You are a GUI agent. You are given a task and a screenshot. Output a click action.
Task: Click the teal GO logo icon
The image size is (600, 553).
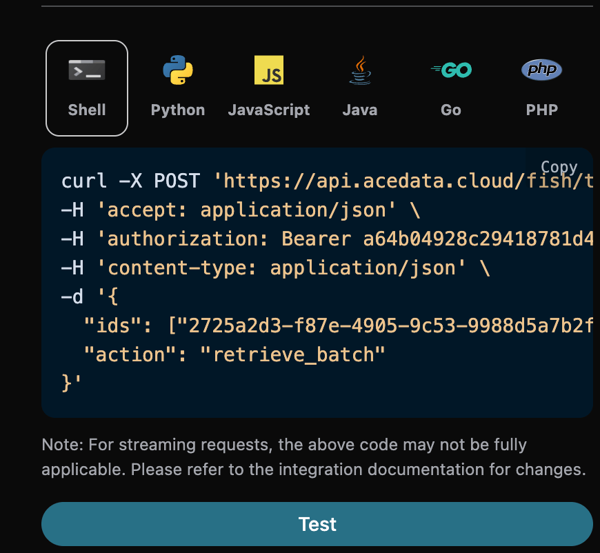pyautogui.click(x=451, y=70)
